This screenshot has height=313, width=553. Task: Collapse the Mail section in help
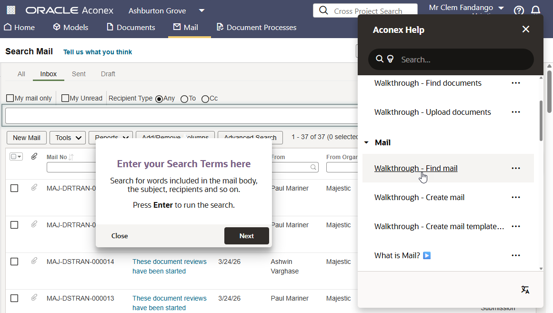(366, 142)
